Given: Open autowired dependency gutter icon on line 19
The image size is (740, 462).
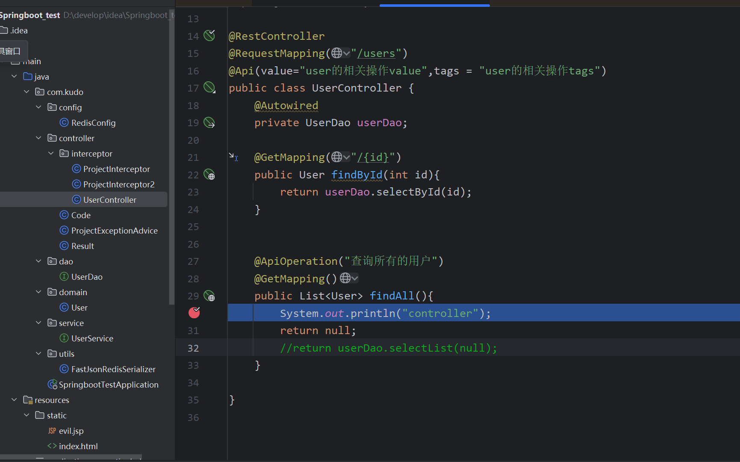Looking at the screenshot, I should coord(209,123).
